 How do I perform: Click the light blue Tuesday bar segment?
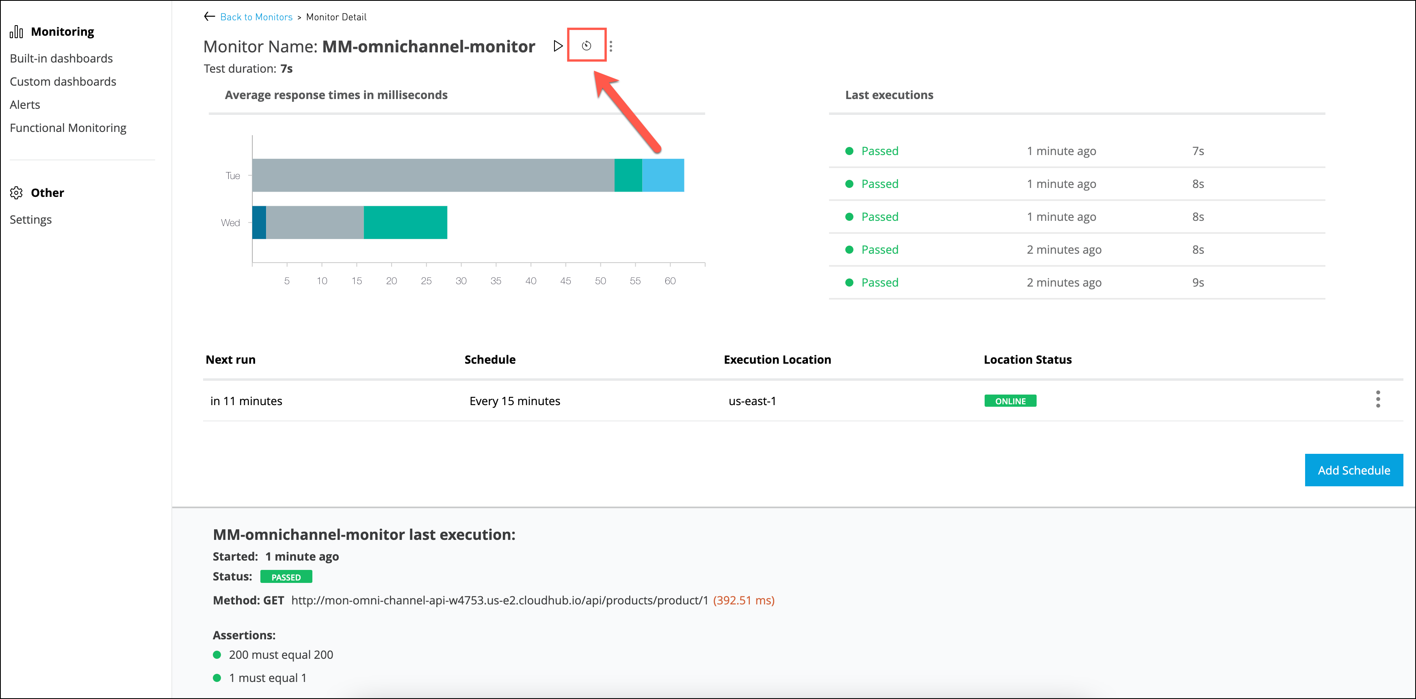(x=663, y=175)
